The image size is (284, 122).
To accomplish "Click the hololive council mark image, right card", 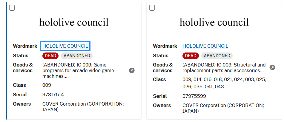I will click(x=214, y=22).
